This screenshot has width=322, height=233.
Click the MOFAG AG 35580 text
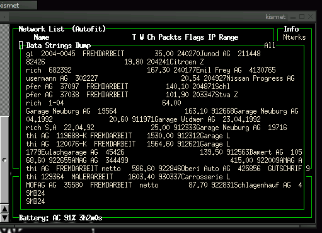coord(54,185)
